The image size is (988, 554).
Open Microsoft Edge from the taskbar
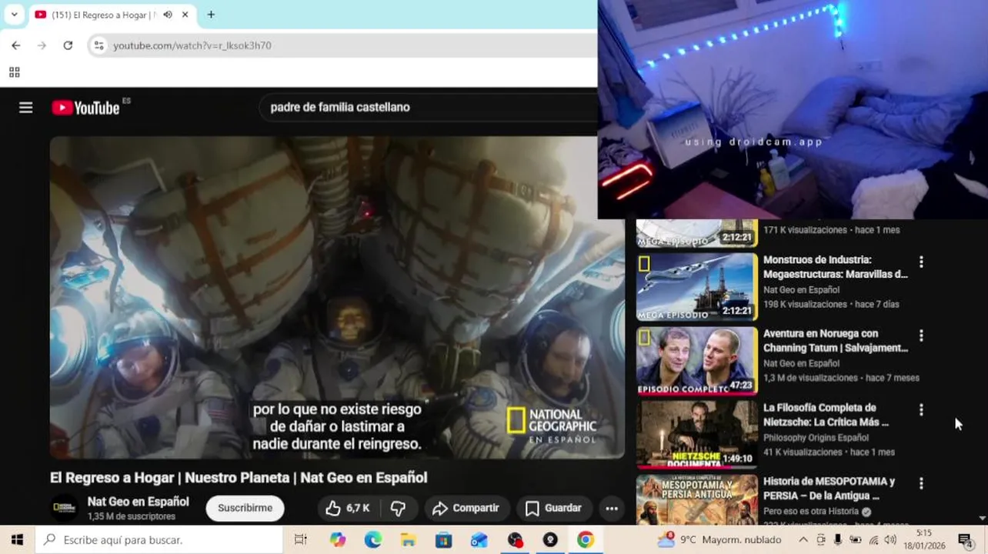pos(373,540)
